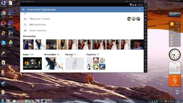Select the Adobe After Effects desktop shortcut

pyautogui.click(x=11, y=24)
